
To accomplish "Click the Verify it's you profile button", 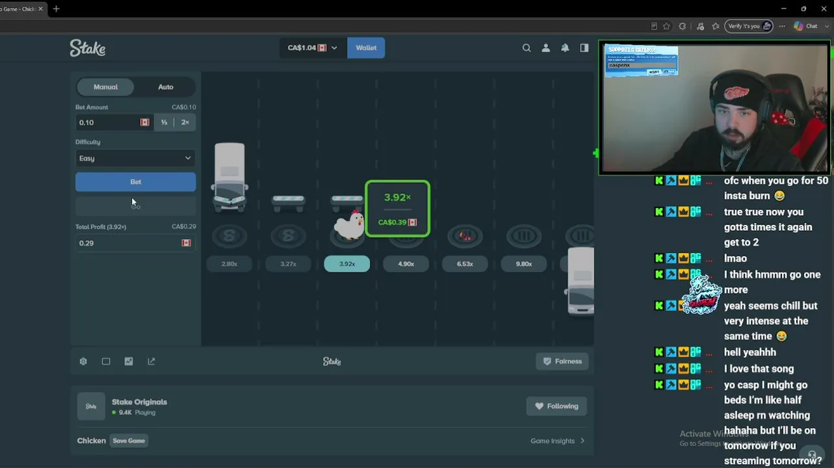I will pyautogui.click(x=749, y=26).
